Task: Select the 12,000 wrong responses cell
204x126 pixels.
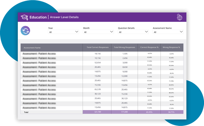Action: (x=125, y=76)
